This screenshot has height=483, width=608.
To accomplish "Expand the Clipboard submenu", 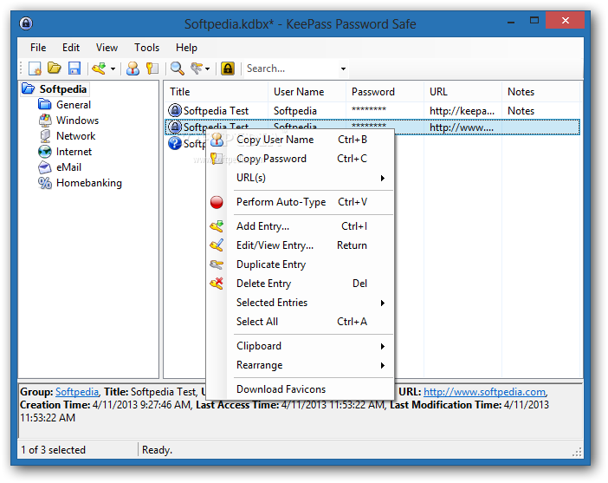I will [301, 346].
